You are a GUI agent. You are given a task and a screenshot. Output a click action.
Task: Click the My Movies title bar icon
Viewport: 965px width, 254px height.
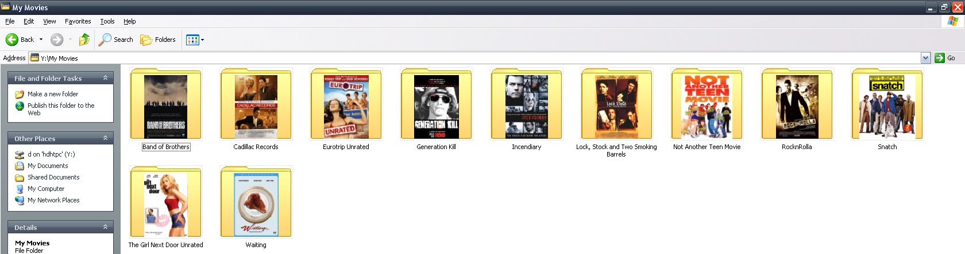click(x=6, y=7)
